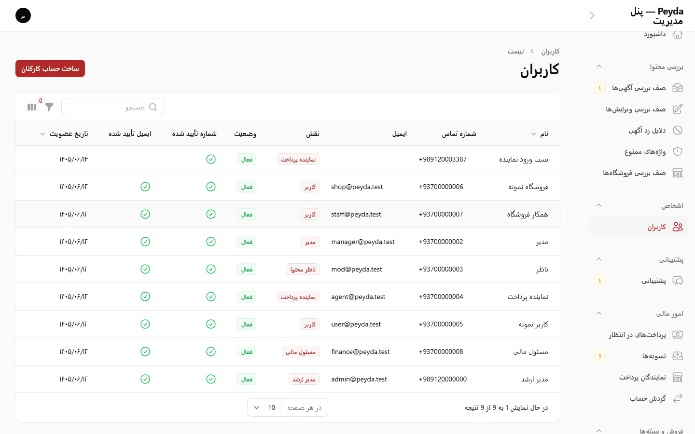Navigate to گردش حساب menu item

click(639, 398)
